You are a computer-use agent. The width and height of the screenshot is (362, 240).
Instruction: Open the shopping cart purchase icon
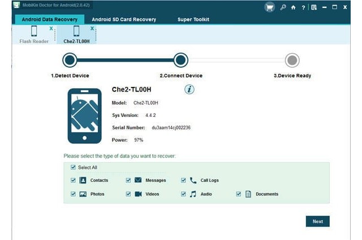coord(269,7)
